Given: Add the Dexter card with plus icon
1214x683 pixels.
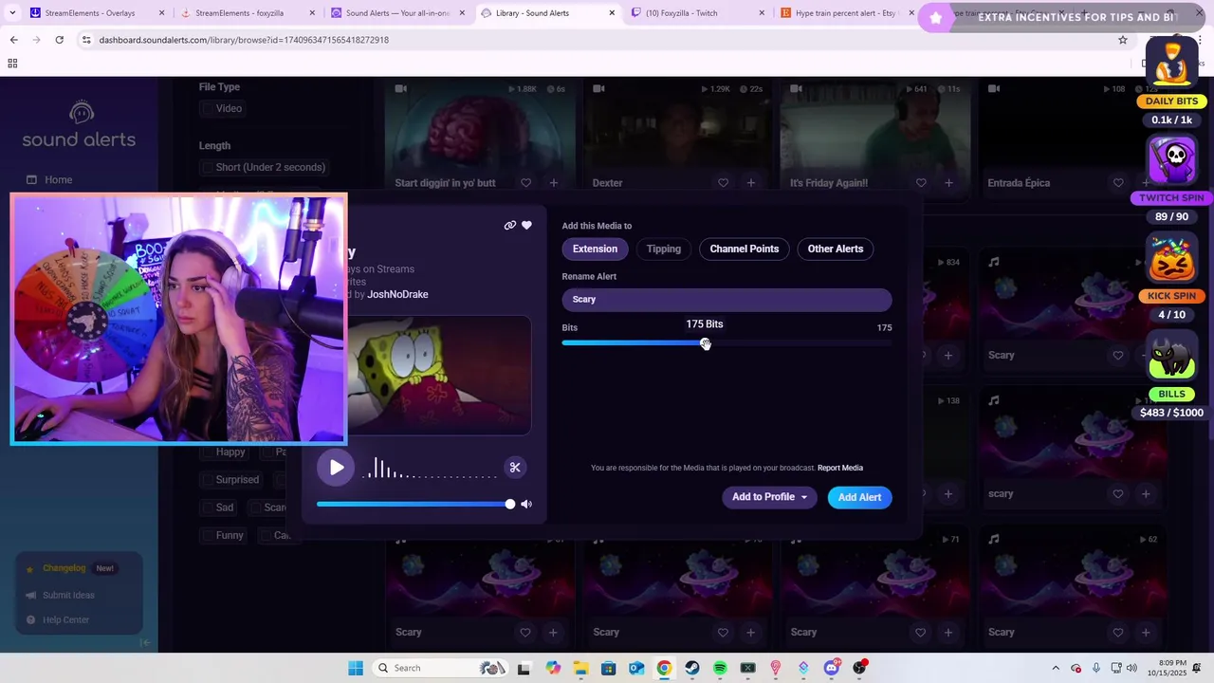Looking at the screenshot, I should 750,182.
